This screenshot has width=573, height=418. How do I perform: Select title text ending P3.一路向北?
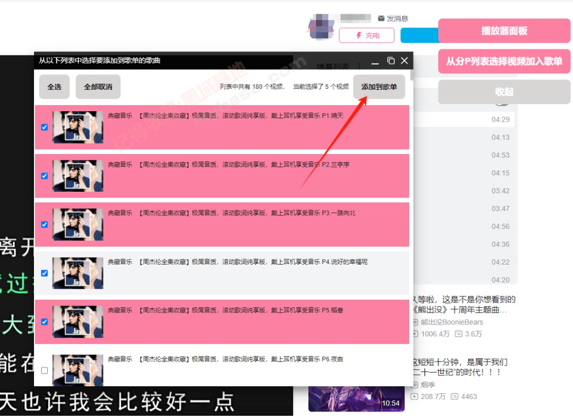coord(231,213)
